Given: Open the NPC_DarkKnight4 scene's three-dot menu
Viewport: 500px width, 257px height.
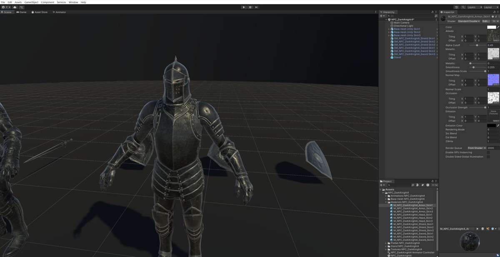Looking at the screenshot, I should tap(436, 20).
